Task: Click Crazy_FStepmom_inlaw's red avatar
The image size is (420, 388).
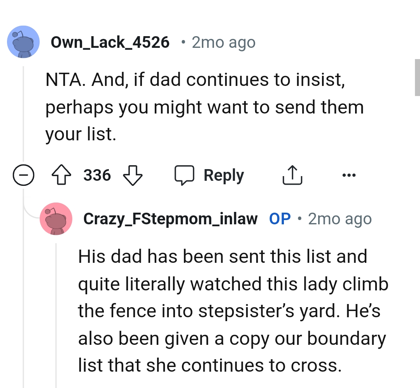Action: click(x=56, y=219)
